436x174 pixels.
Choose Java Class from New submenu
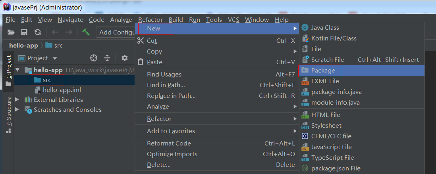pos(325,27)
